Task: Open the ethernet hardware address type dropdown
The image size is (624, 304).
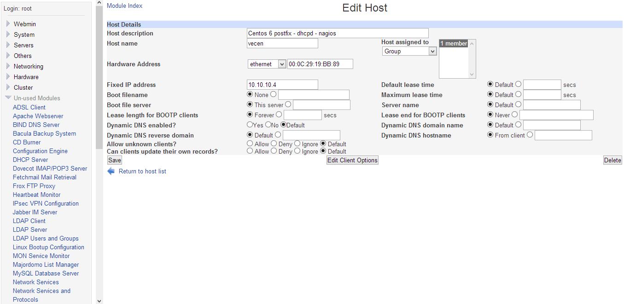Action: (x=267, y=64)
